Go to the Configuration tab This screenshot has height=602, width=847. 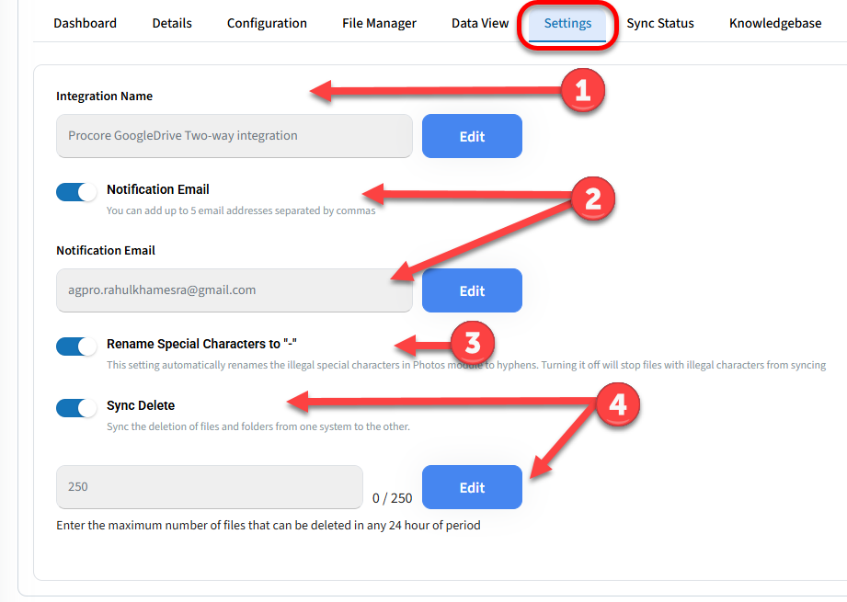pyautogui.click(x=267, y=23)
